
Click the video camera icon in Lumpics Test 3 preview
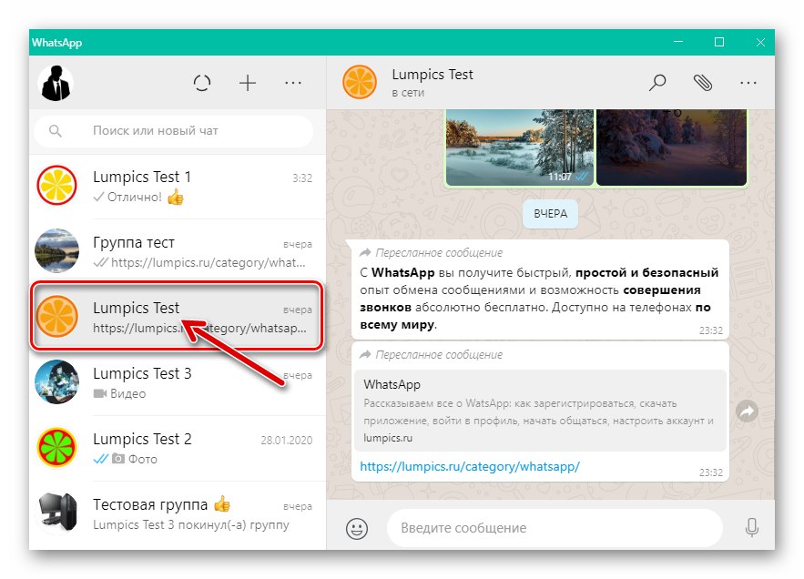[100, 394]
